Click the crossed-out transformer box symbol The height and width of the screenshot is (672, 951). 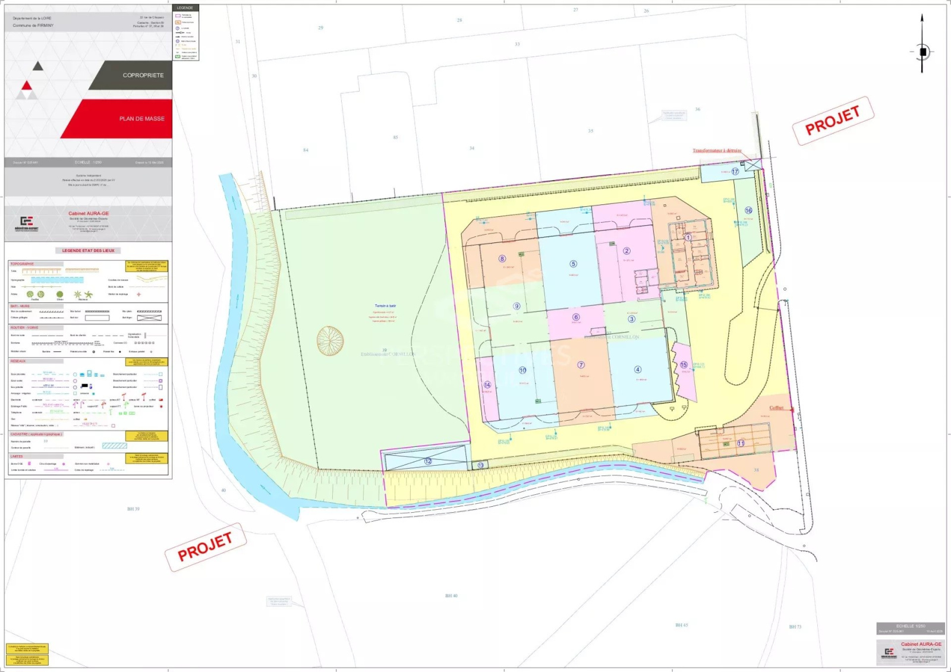tap(752, 164)
